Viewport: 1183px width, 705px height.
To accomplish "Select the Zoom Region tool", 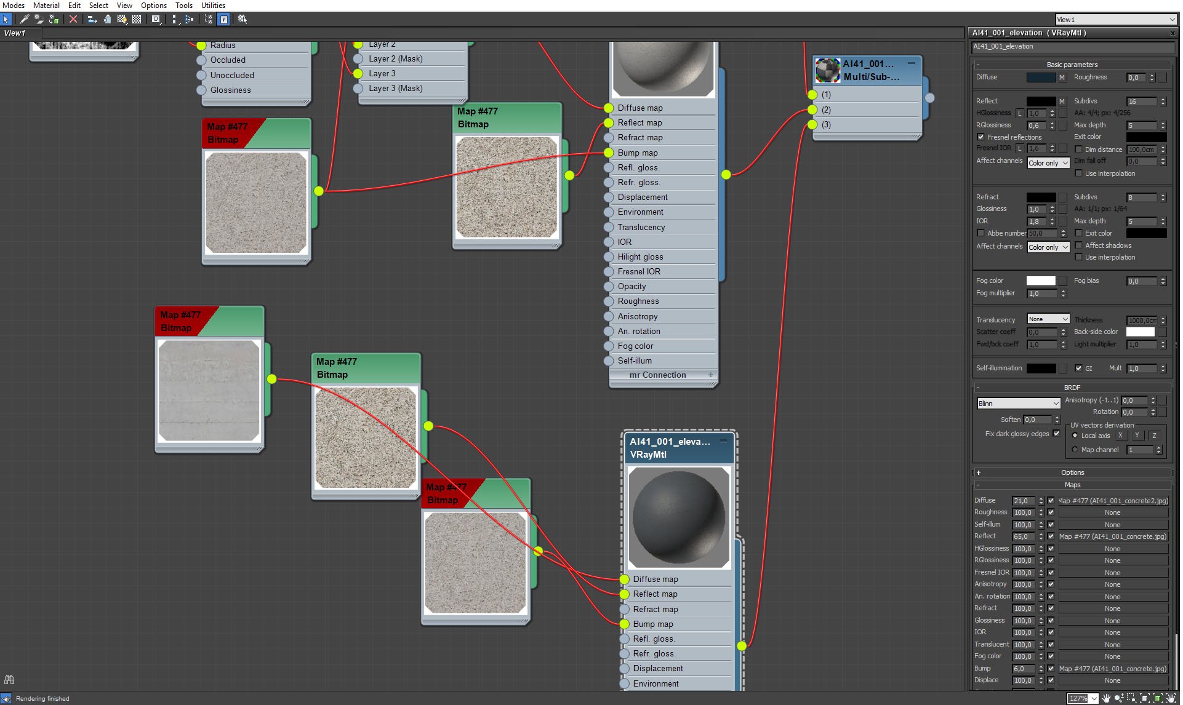I will (1131, 698).
